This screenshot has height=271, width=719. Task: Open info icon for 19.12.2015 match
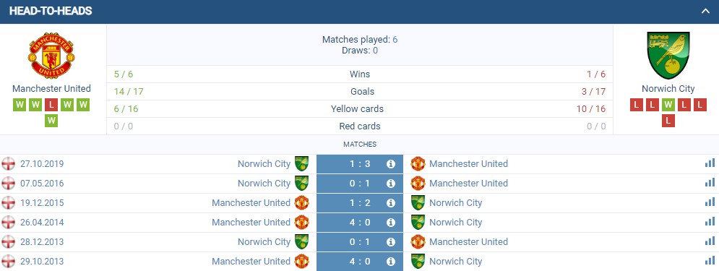tap(391, 202)
